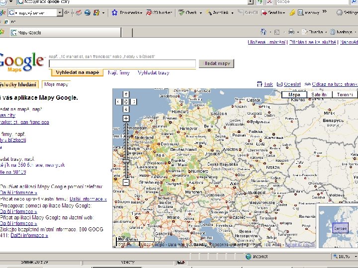Switch map view to Satelitní
The height and width of the screenshot is (268, 358).
319,95
